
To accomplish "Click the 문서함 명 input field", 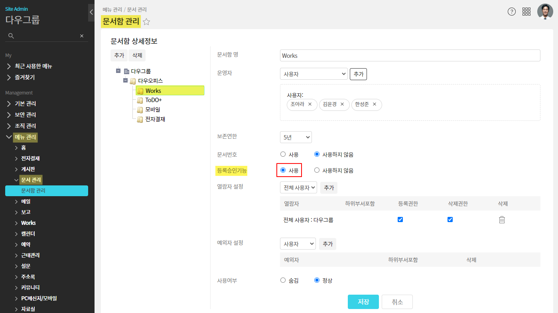I will click(410, 55).
